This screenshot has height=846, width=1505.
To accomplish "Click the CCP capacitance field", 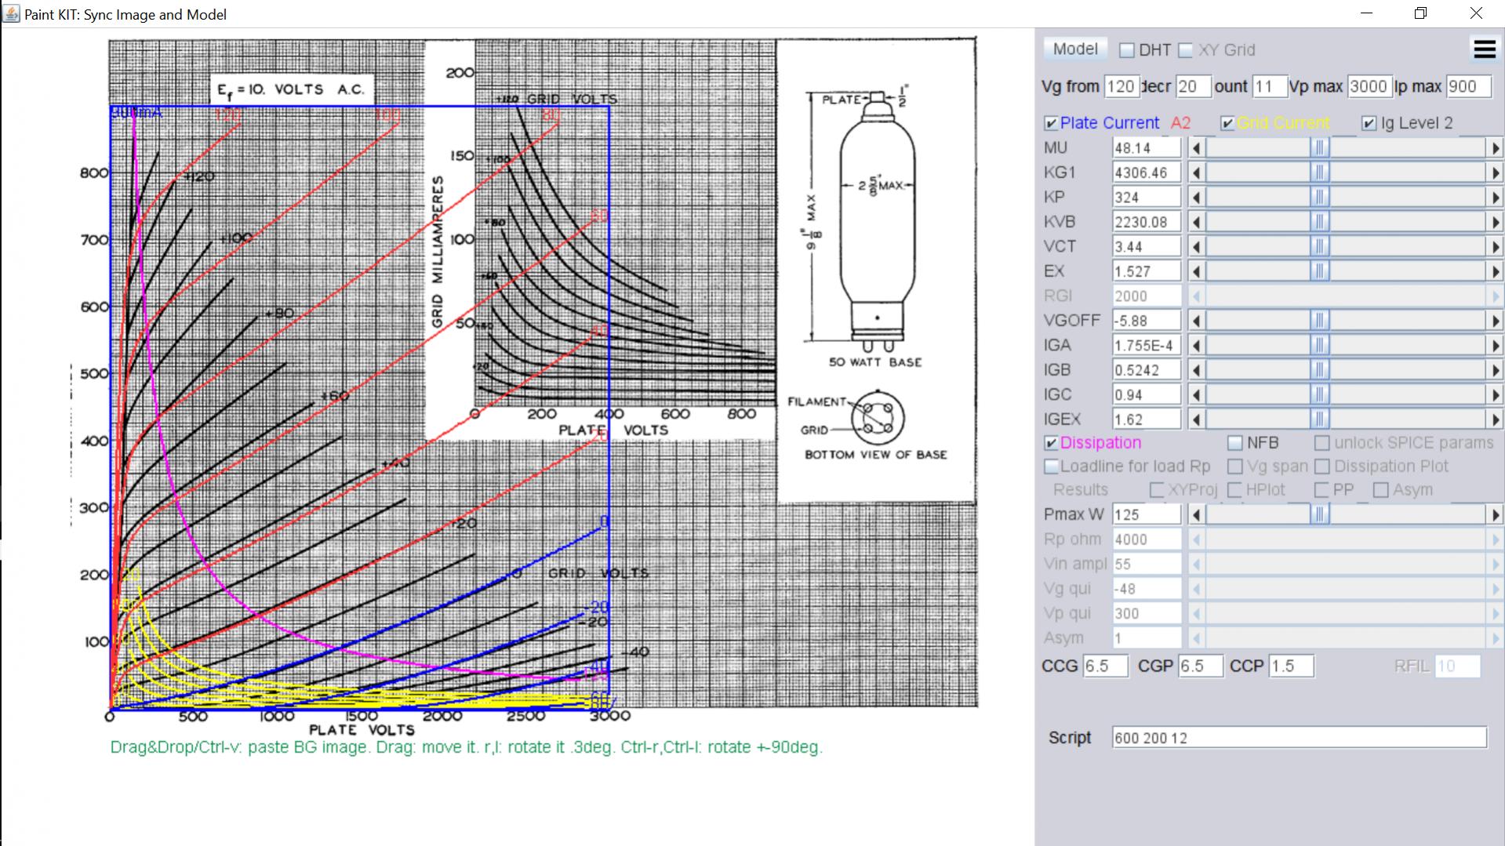I will (x=1291, y=666).
